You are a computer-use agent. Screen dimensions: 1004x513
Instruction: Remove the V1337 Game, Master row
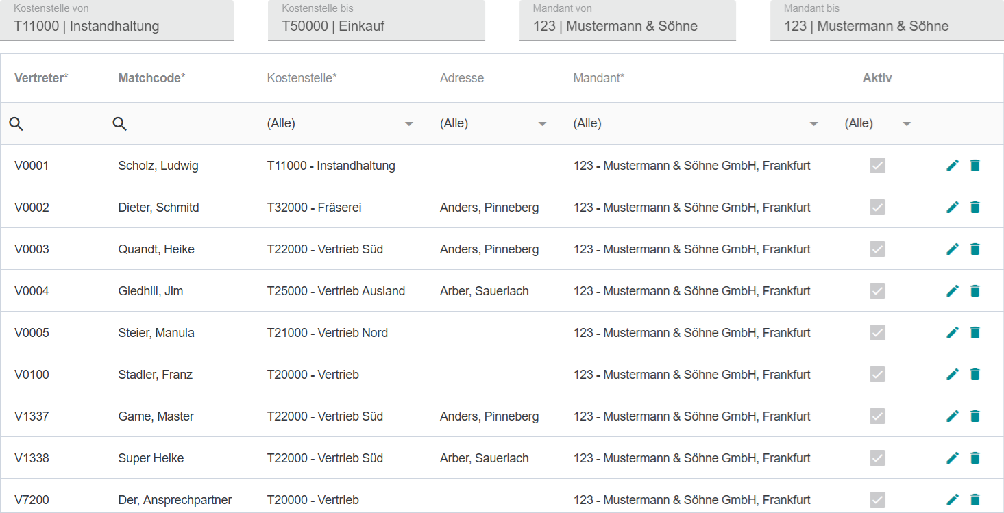pyautogui.click(x=975, y=416)
